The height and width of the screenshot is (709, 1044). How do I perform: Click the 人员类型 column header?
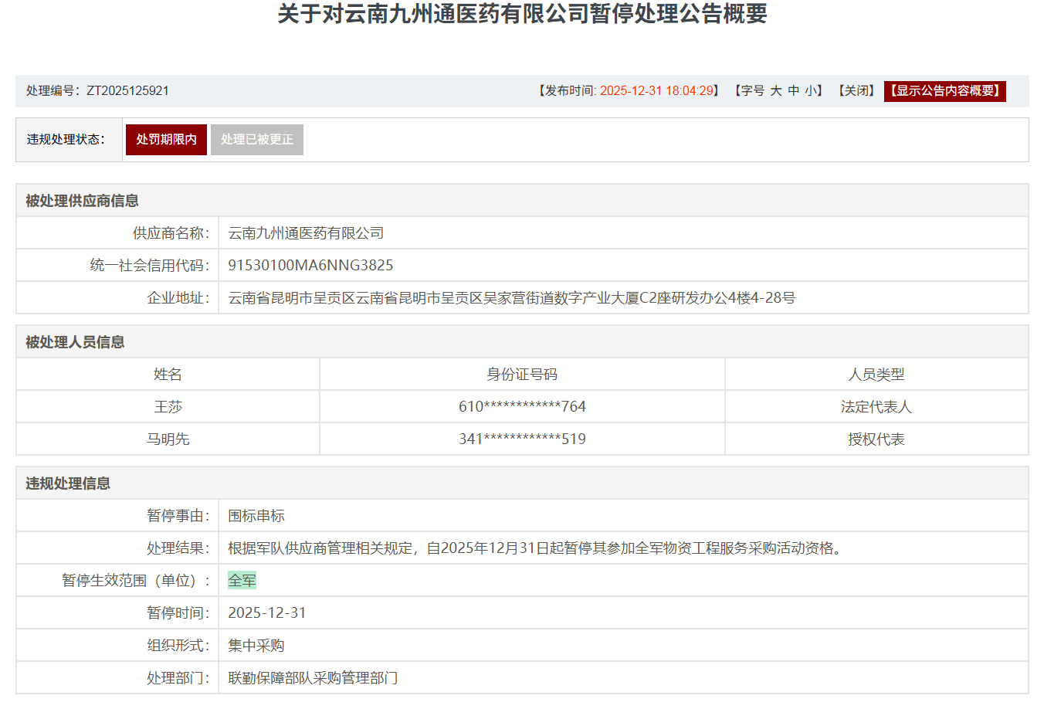click(x=876, y=375)
